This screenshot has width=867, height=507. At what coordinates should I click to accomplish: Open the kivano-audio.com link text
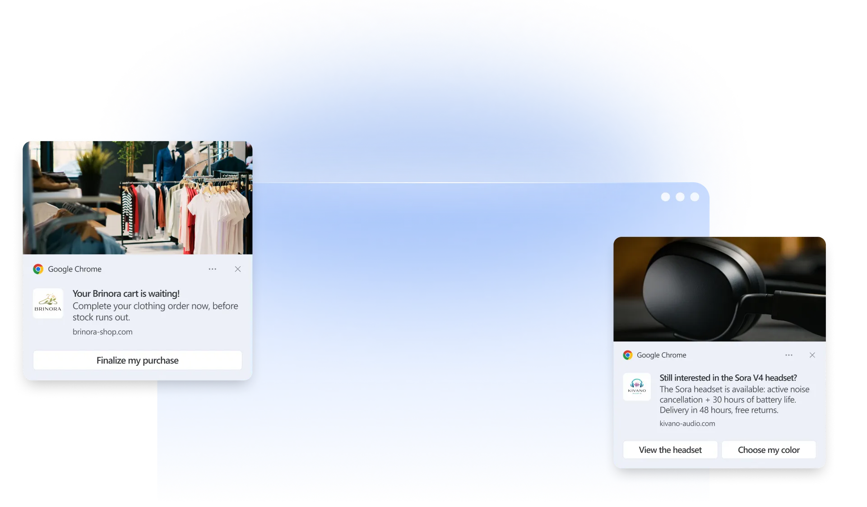[687, 424]
